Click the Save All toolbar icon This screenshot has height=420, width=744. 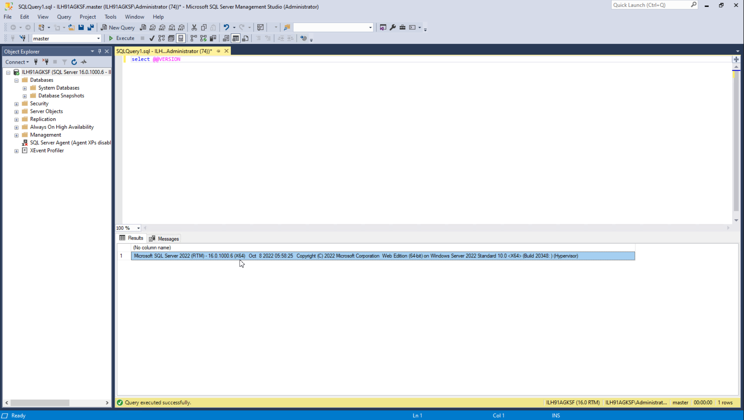[x=91, y=28]
